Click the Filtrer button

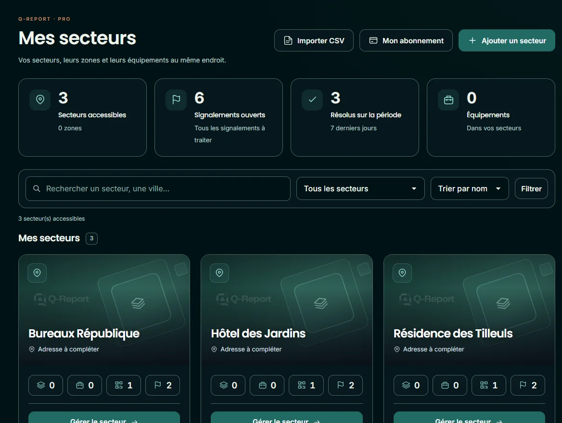click(x=531, y=188)
